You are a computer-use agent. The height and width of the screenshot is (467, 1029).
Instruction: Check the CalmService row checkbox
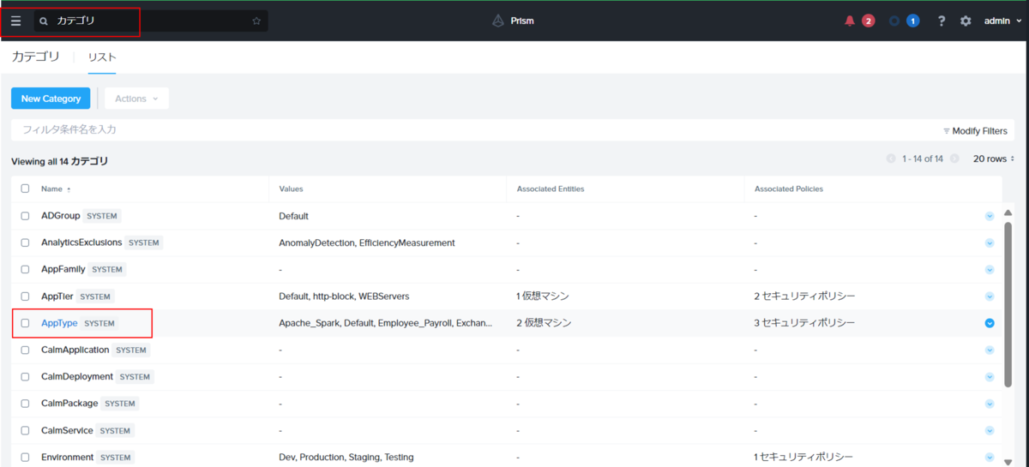[26, 430]
